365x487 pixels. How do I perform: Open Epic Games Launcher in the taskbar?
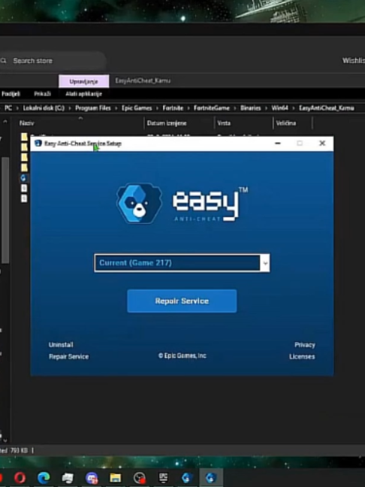(163, 478)
